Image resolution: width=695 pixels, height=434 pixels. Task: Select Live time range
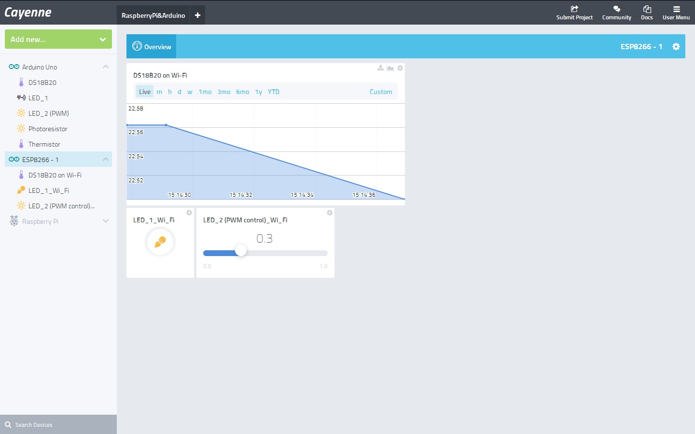[x=145, y=92]
